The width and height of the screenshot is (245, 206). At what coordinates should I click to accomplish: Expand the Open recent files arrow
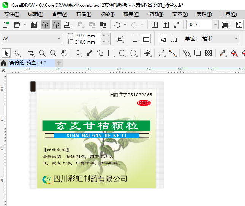[25, 25]
